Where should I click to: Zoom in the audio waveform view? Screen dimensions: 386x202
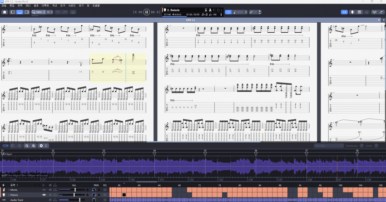[33, 146]
